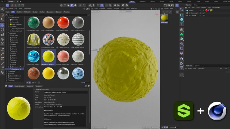230x129 pixels.
Task: Click the Sphere's yellow material tag
Action: pos(211,10)
